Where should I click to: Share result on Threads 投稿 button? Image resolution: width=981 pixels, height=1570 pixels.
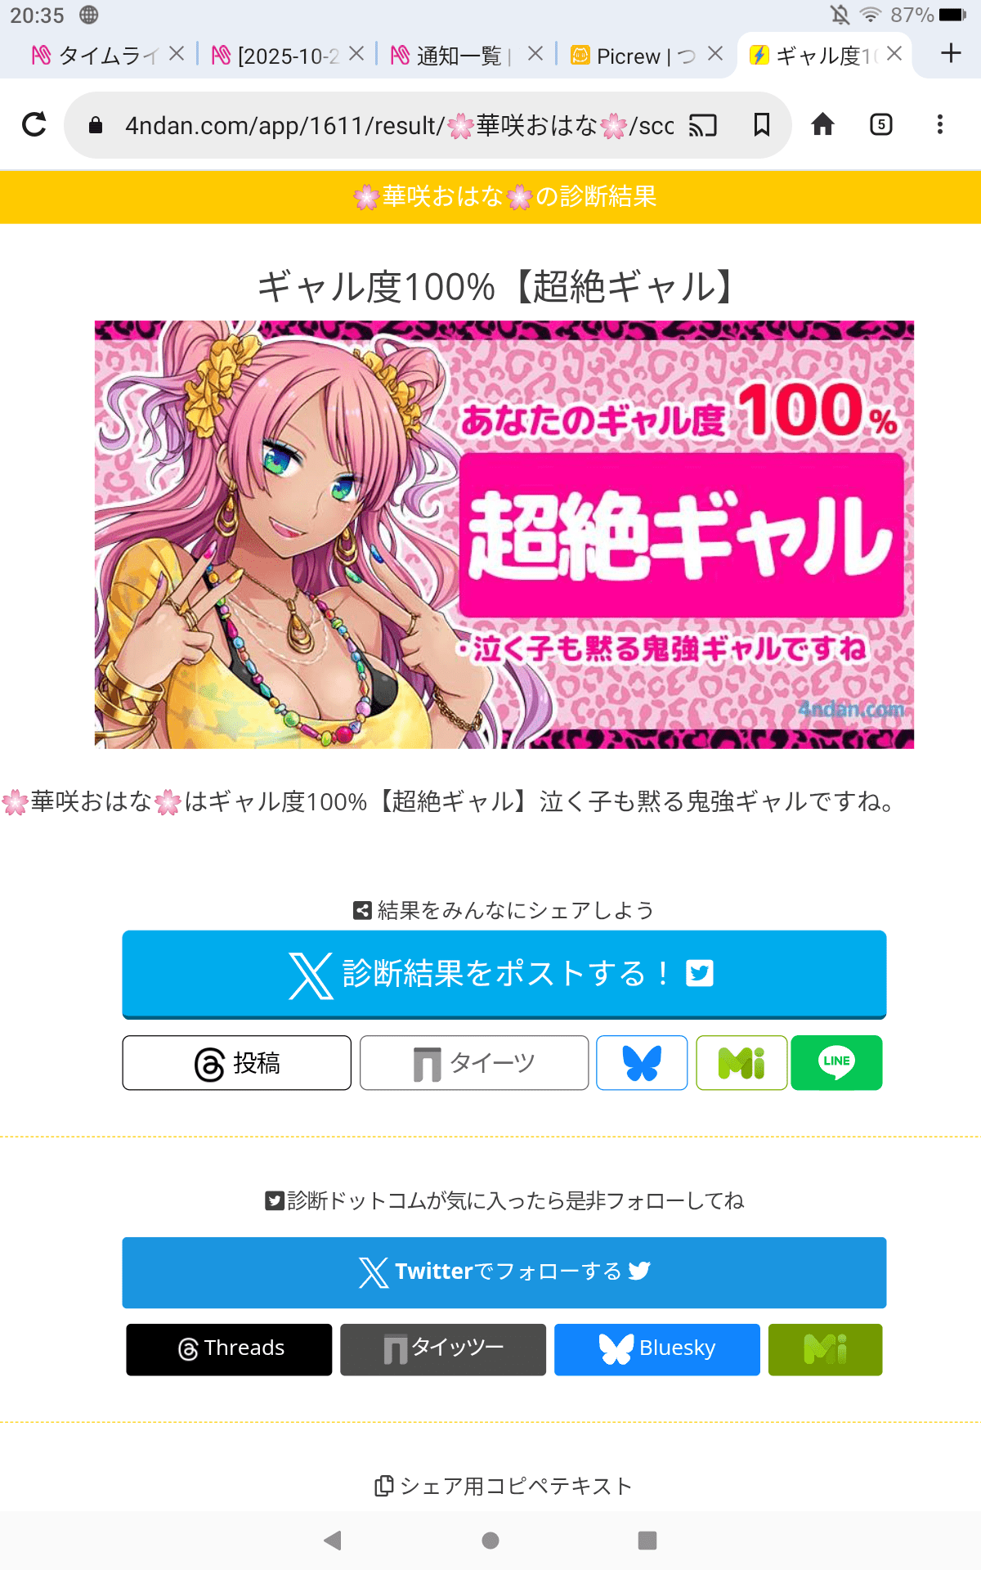pyautogui.click(x=237, y=1062)
